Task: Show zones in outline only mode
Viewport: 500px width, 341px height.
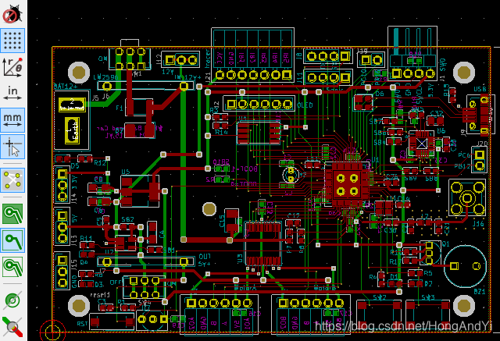Action: click(x=12, y=267)
